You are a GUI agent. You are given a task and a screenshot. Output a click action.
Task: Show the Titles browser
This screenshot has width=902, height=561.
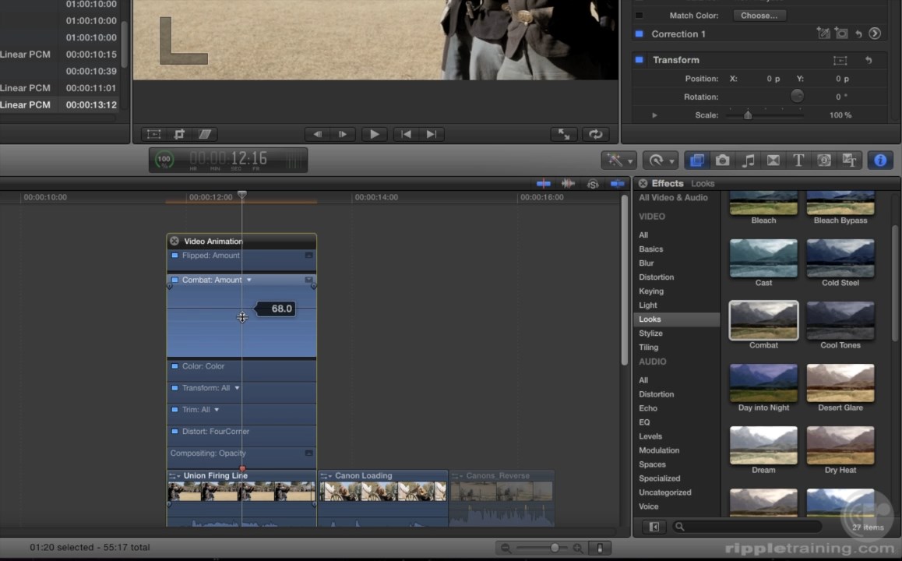click(x=798, y=160)
